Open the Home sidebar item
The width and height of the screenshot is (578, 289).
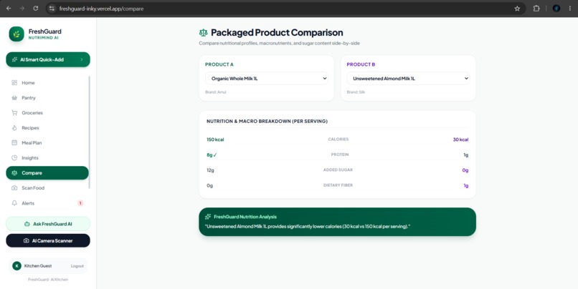(x=47, y=83)
